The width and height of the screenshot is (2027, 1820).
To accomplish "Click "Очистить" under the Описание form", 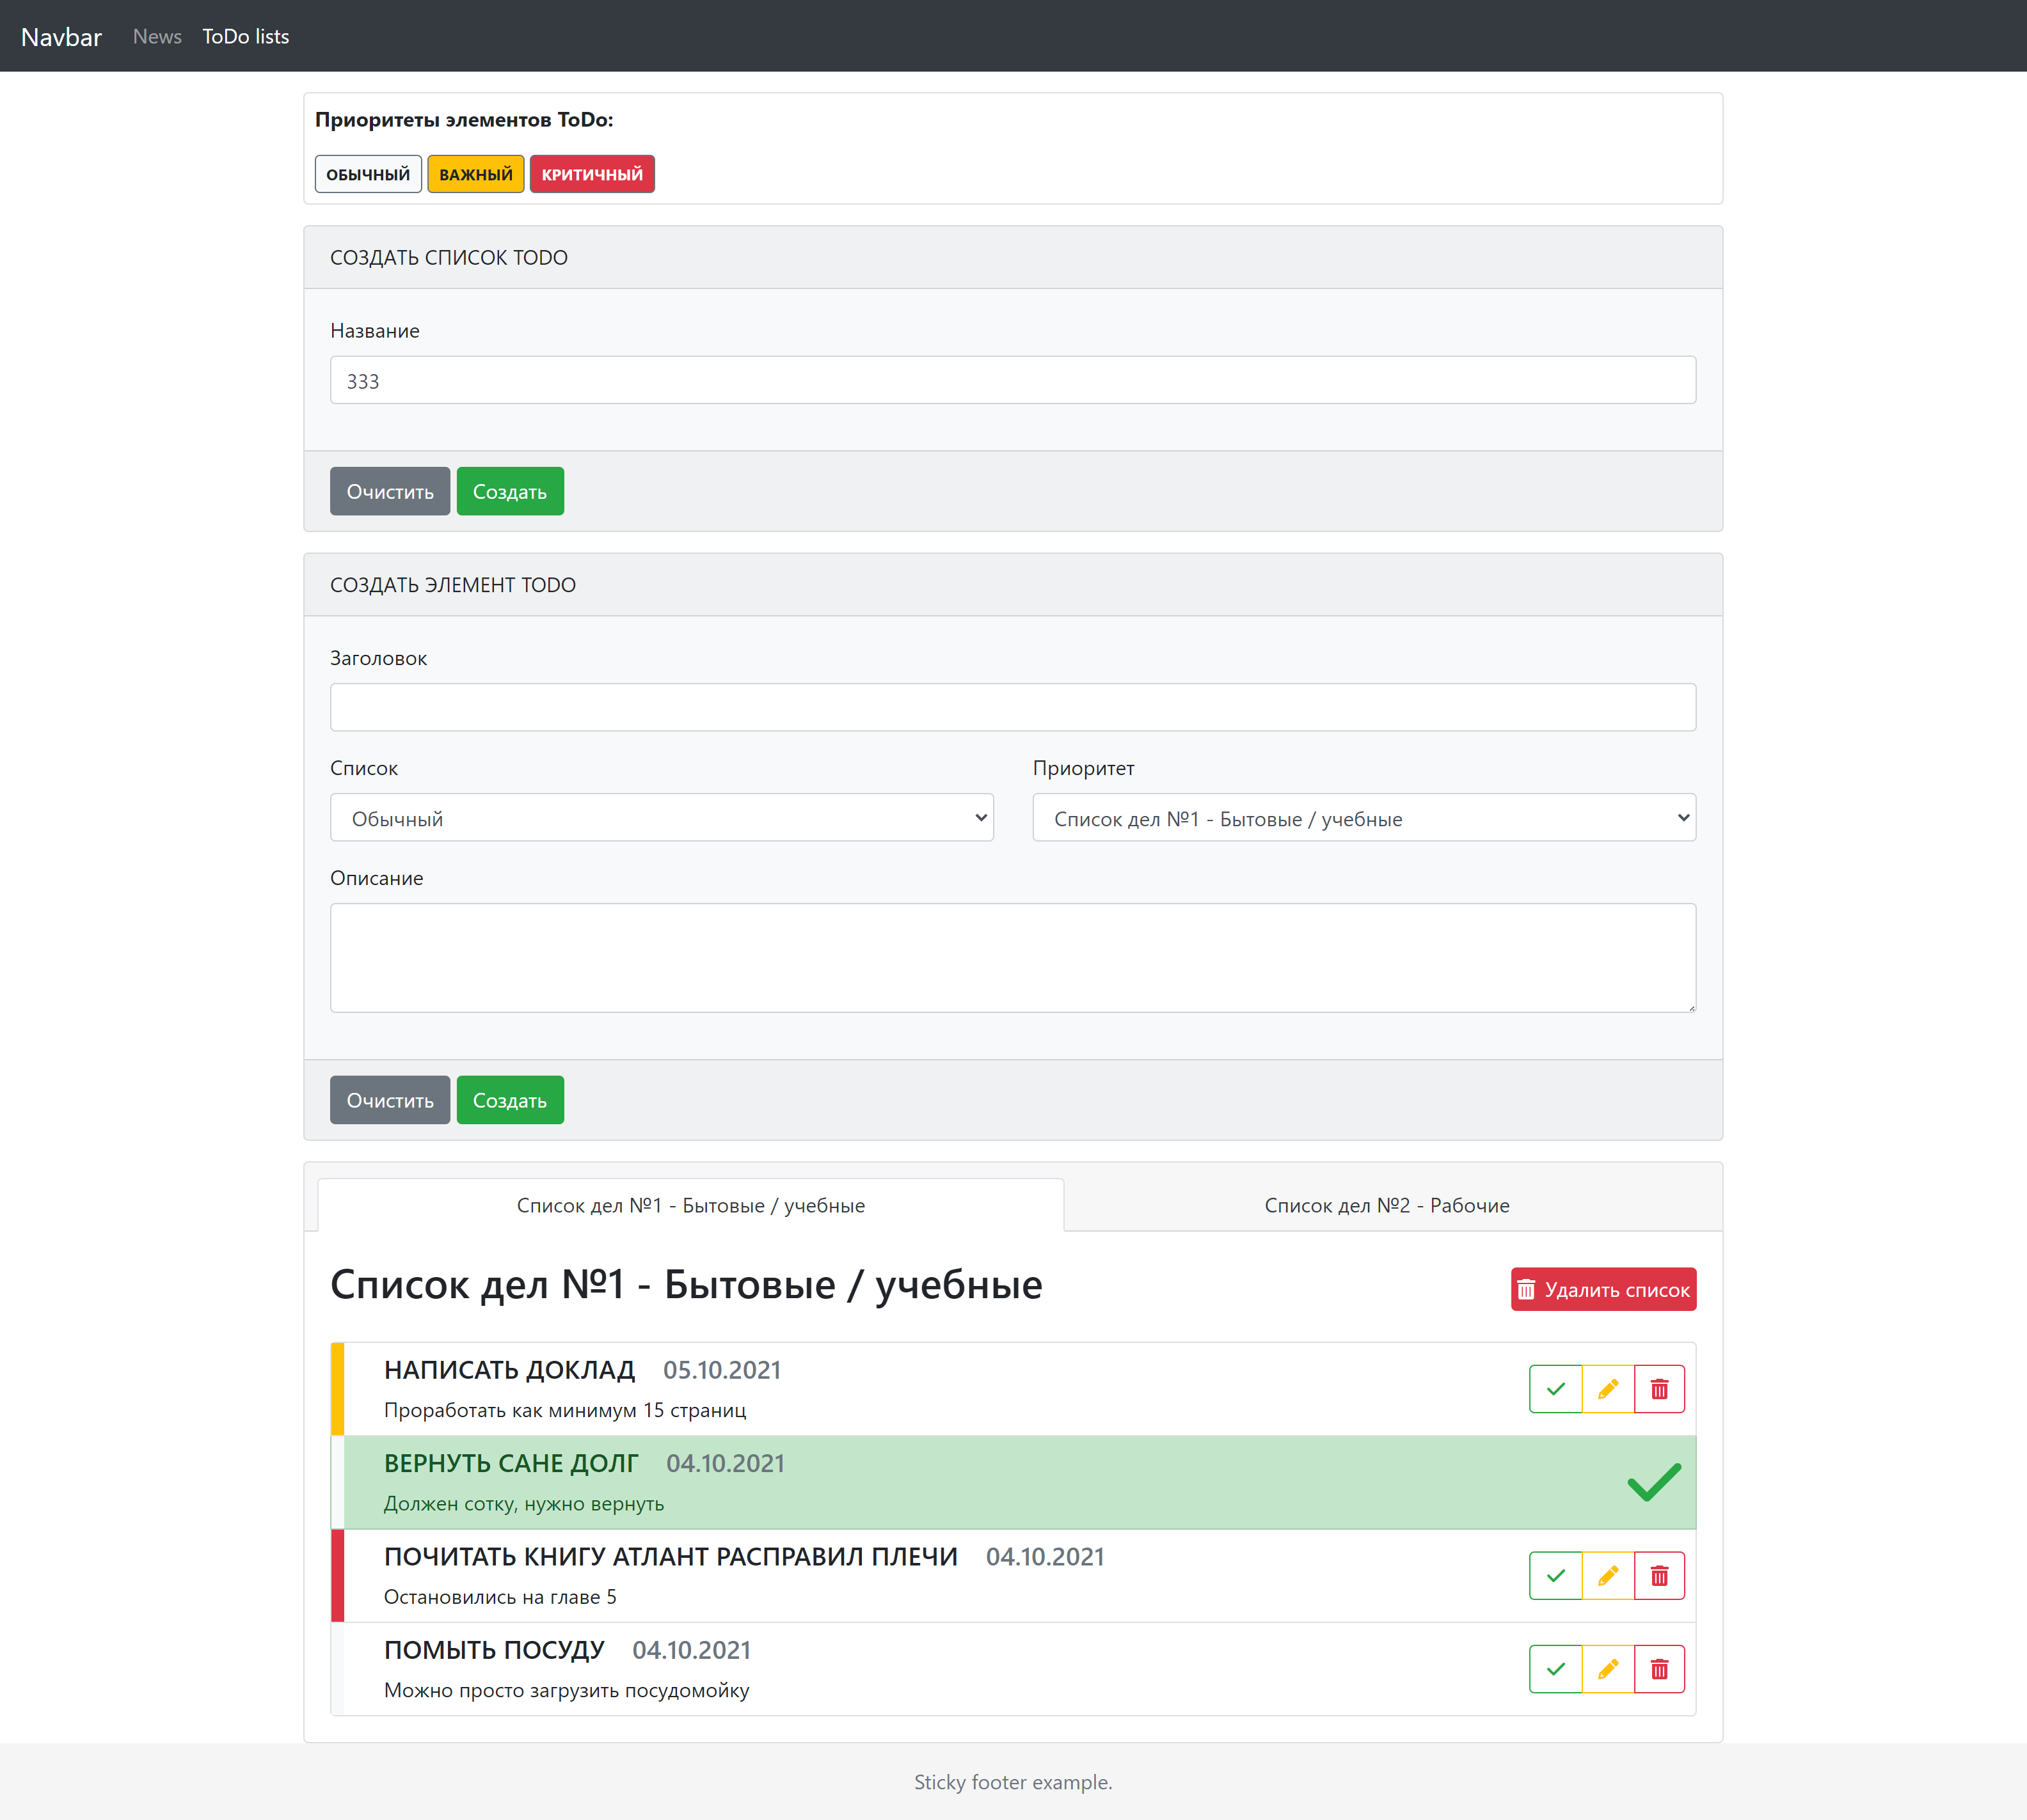I will 389,1099.
